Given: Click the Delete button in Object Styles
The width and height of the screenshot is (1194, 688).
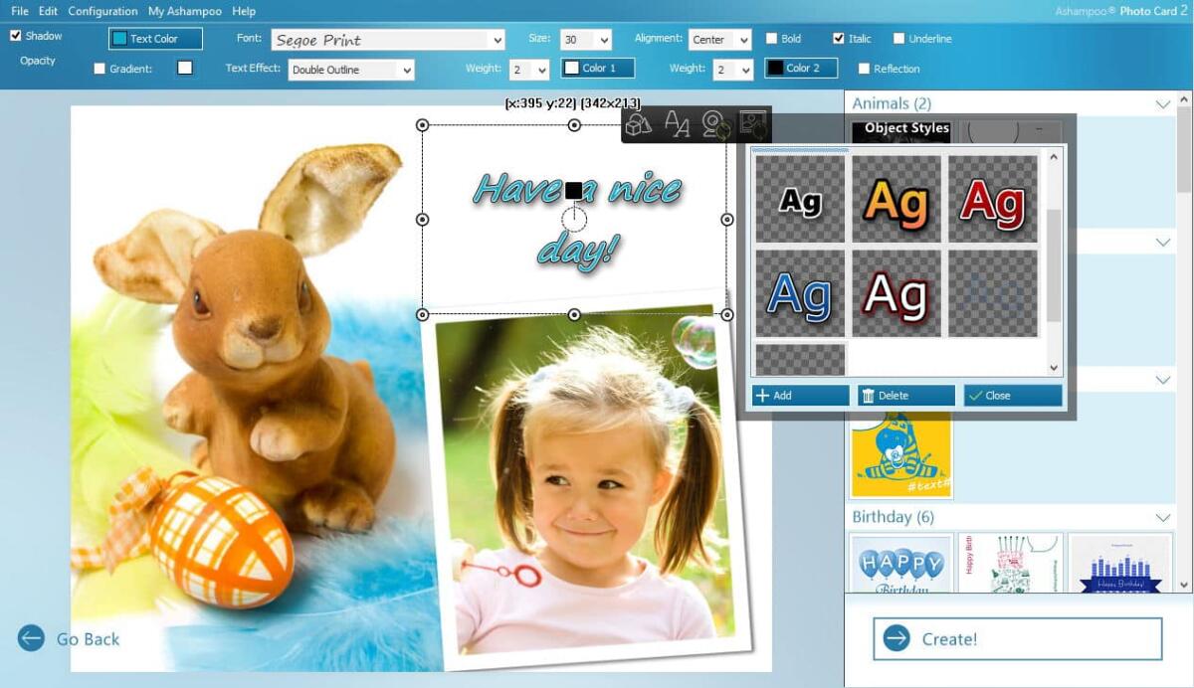Looking at the screenshot, I should pos(904,395).
